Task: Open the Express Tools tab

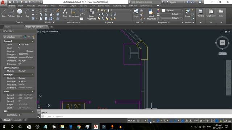Action: click(x=104, y=6)
